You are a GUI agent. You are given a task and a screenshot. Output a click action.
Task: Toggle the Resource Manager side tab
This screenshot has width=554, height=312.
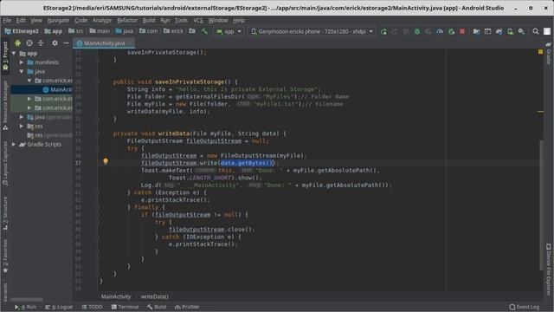(5, 105)
